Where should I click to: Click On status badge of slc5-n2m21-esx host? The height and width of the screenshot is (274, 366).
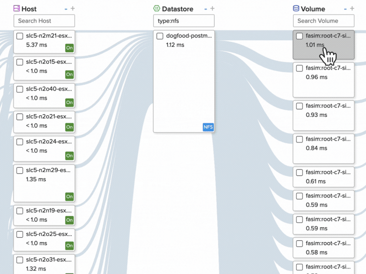pos(69,48)
